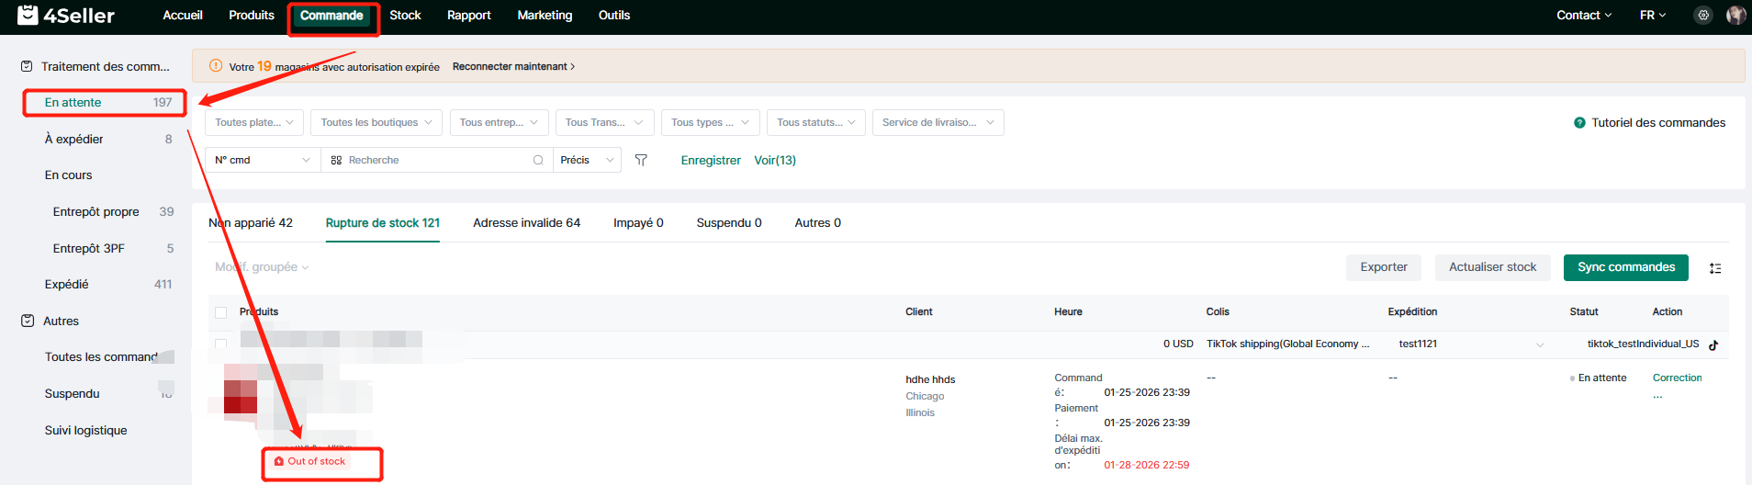The width and height of the screenshot is (1752, 485).
Task: Click the row density list icon
Action: pyautogui.click(x=1714, y=268)
